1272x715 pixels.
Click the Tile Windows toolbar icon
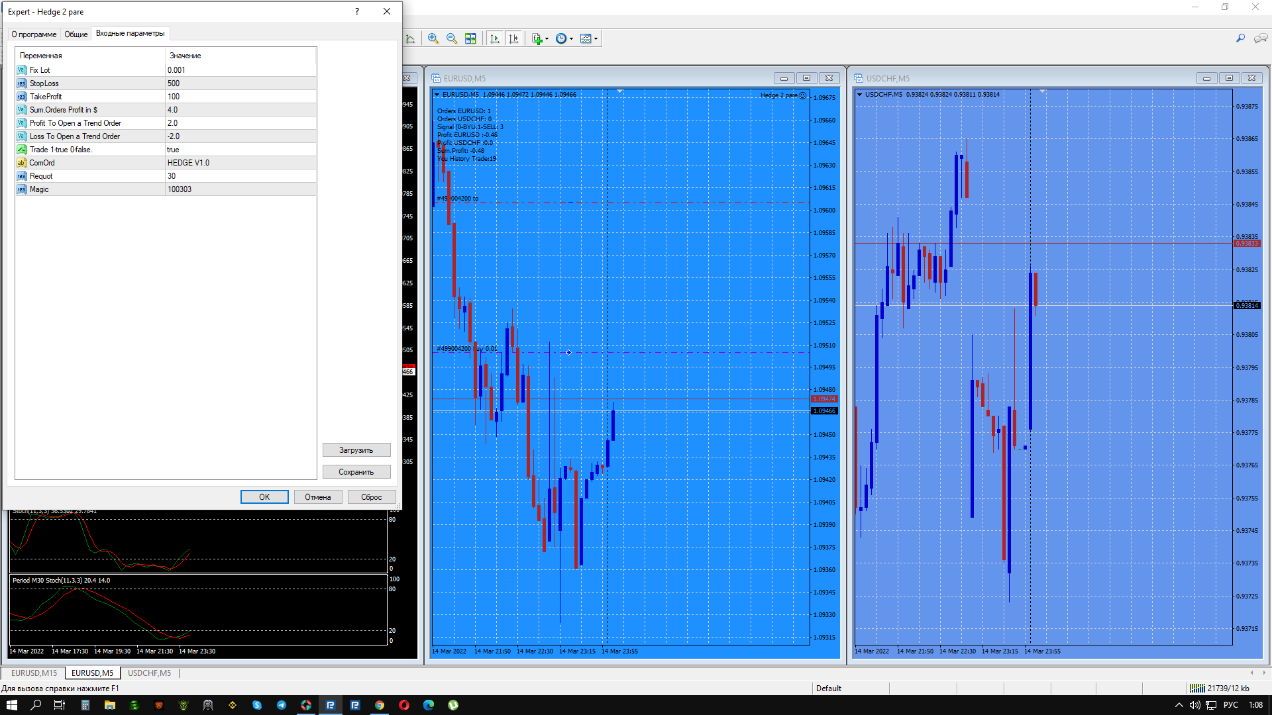click(x=470, y=38)
